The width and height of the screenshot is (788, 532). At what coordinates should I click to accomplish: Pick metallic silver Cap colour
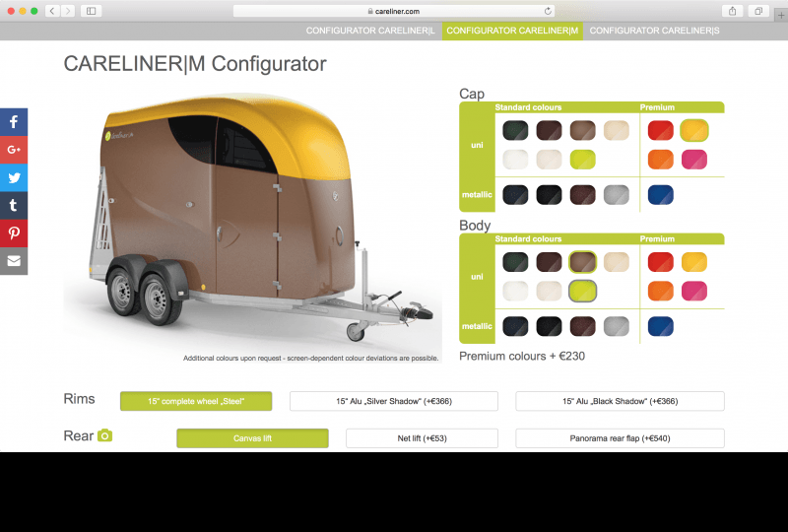[617, 195]
